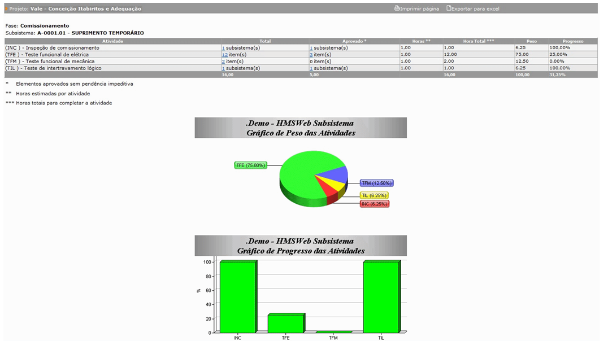Open the 2 item(s) total link for TFM
This screenshot has width=608, height=341.
tap(223, 62)
